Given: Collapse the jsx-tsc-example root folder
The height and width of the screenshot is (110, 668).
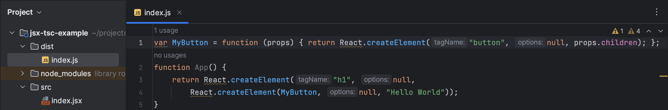Looking at the screenshot, I should click(12, 33).
